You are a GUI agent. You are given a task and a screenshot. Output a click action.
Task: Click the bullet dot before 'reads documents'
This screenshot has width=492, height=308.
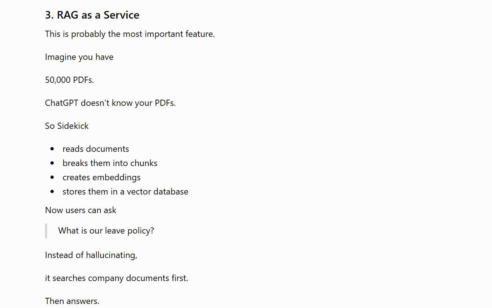click(x=52, y=149)
